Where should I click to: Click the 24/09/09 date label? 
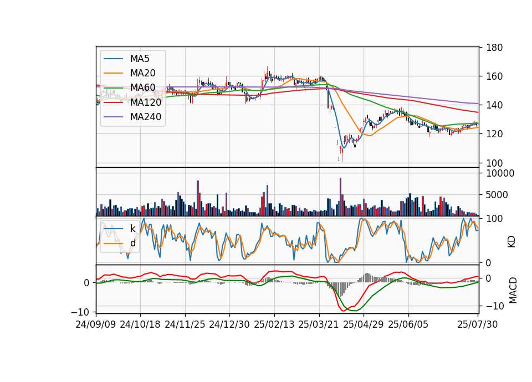[96, 324]
